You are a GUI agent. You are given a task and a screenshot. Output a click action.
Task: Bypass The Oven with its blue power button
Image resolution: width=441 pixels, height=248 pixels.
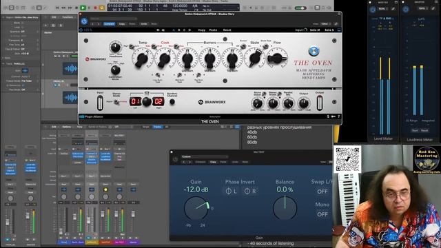tap(84, 21)
